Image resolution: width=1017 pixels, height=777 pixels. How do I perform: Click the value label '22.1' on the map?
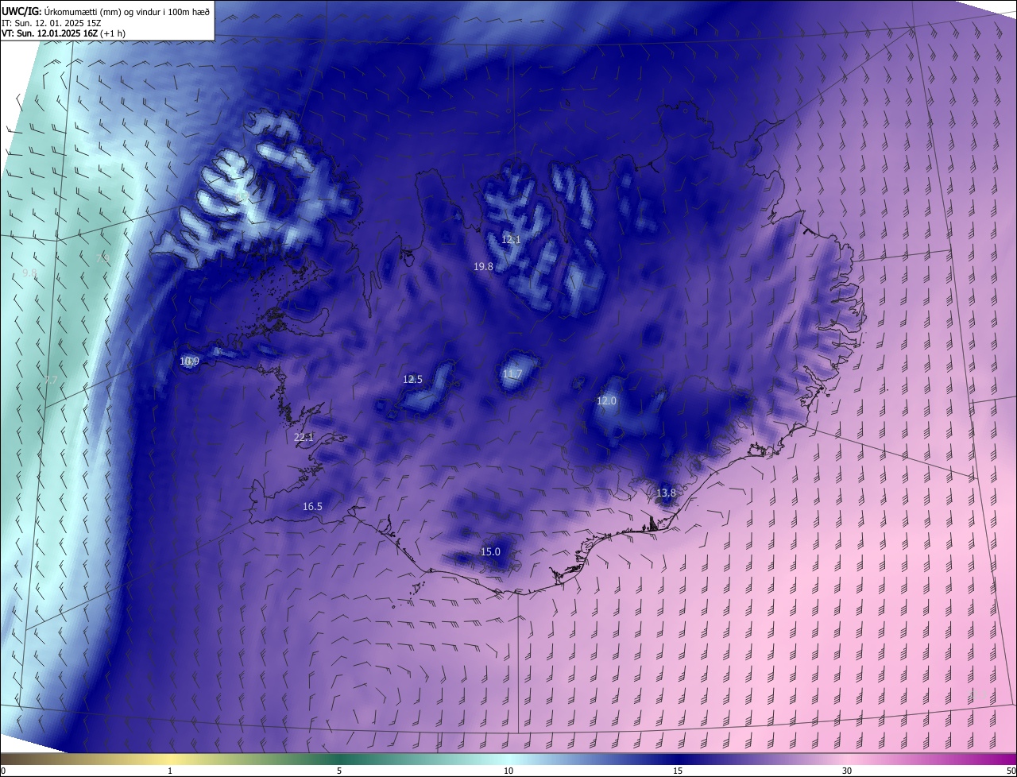(x=304, y=438)
